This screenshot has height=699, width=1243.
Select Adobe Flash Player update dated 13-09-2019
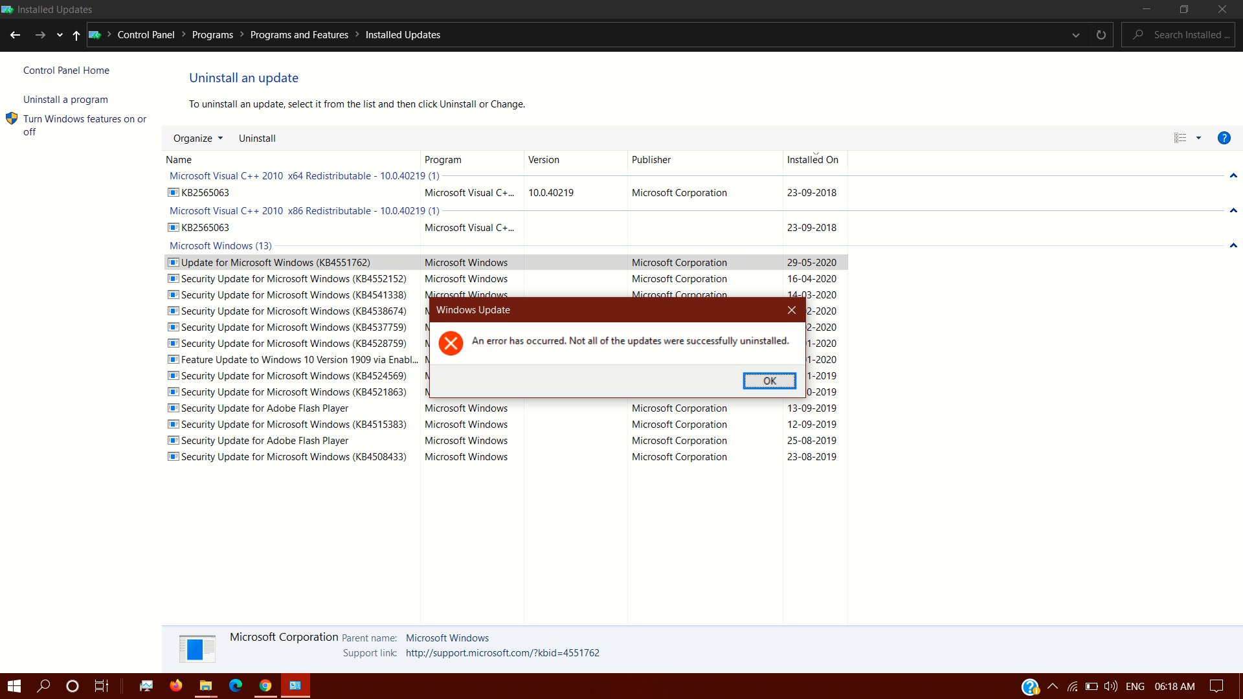pos(506,408)
